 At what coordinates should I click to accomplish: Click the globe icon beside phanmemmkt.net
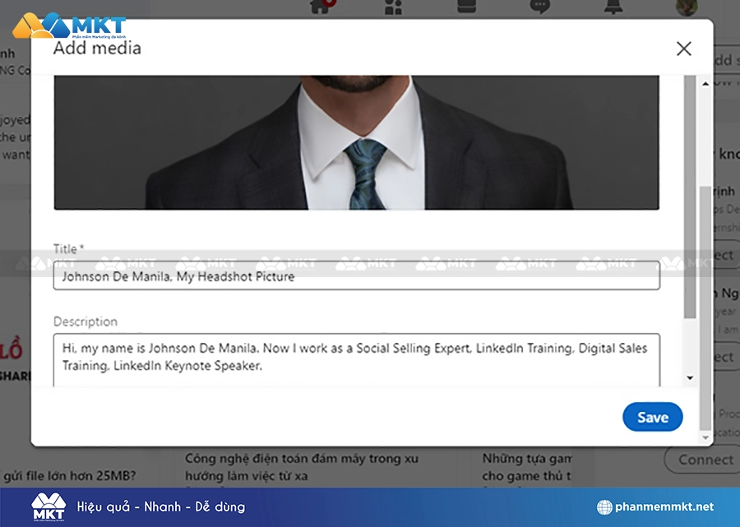pos(604,507)
